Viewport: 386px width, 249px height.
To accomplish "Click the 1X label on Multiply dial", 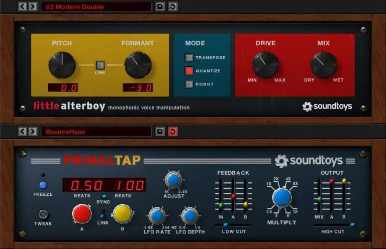I will tap(269, 184).
